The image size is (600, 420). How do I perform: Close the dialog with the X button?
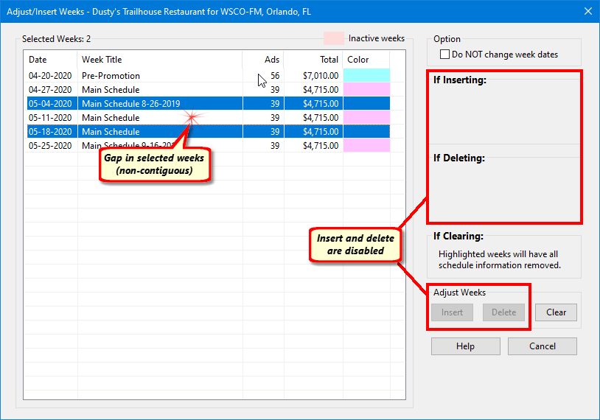coord(587,11)
